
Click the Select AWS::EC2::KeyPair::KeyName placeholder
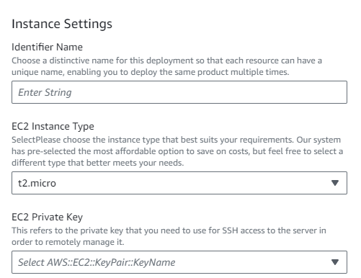coord(97,262)
